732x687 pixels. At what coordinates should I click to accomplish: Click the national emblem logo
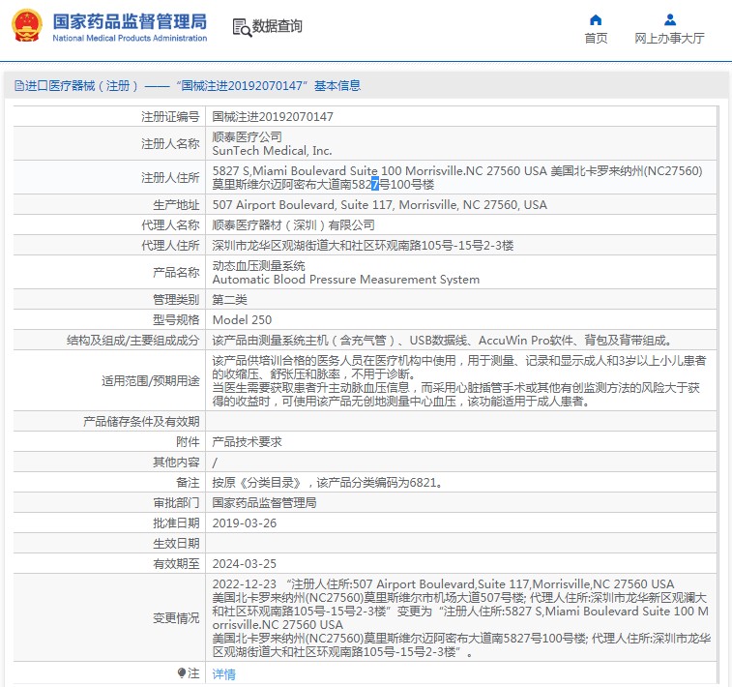[x=27, y=26]
